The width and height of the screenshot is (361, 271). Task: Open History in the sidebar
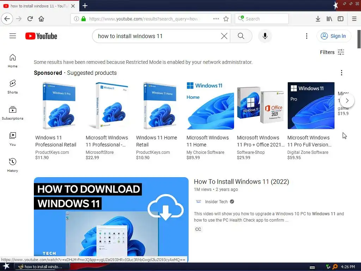[x=12, y=165]
